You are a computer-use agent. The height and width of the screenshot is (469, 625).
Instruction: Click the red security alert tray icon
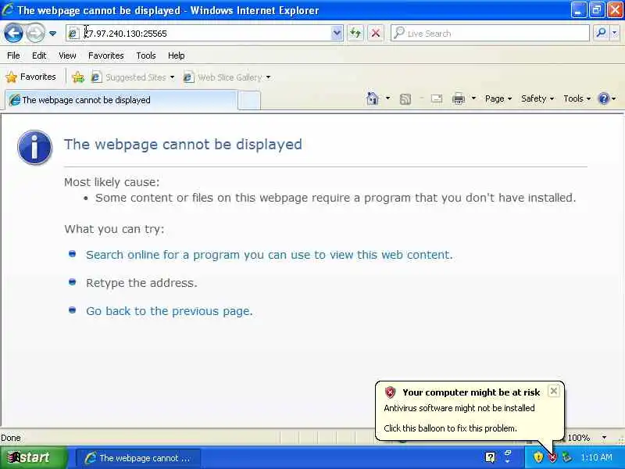[552, 457]
